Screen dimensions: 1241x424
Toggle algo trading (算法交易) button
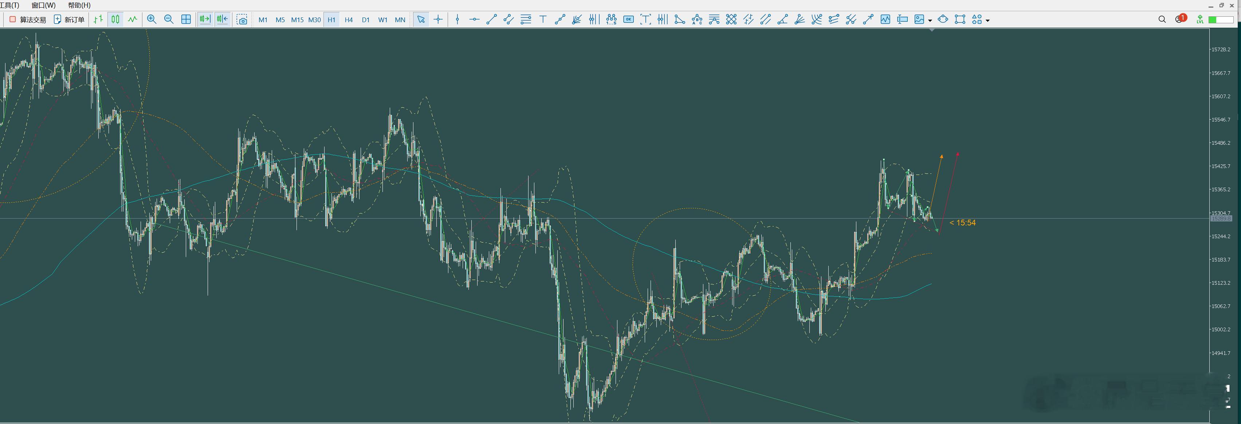[x=28, y=19]
